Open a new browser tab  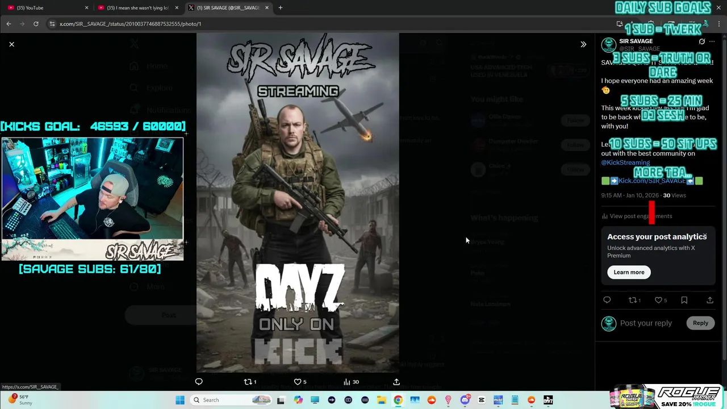coord(280,8)
